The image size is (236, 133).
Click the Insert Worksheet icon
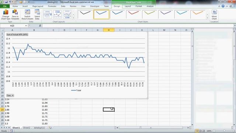tap(50, 128)
